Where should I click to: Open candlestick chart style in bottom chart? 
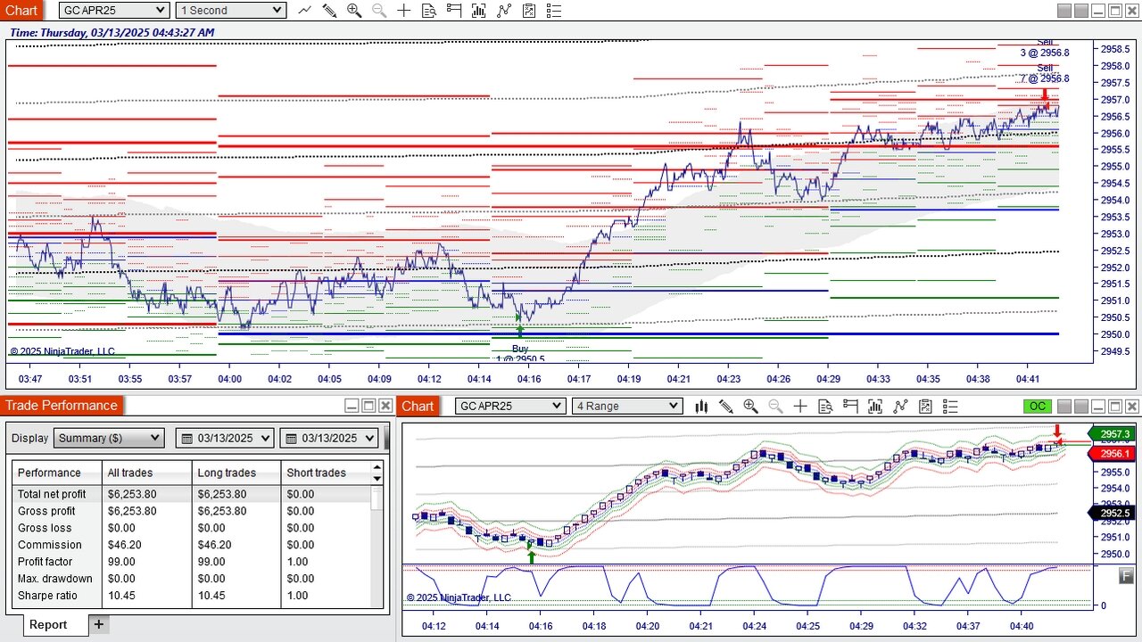[x=701, y=406]
